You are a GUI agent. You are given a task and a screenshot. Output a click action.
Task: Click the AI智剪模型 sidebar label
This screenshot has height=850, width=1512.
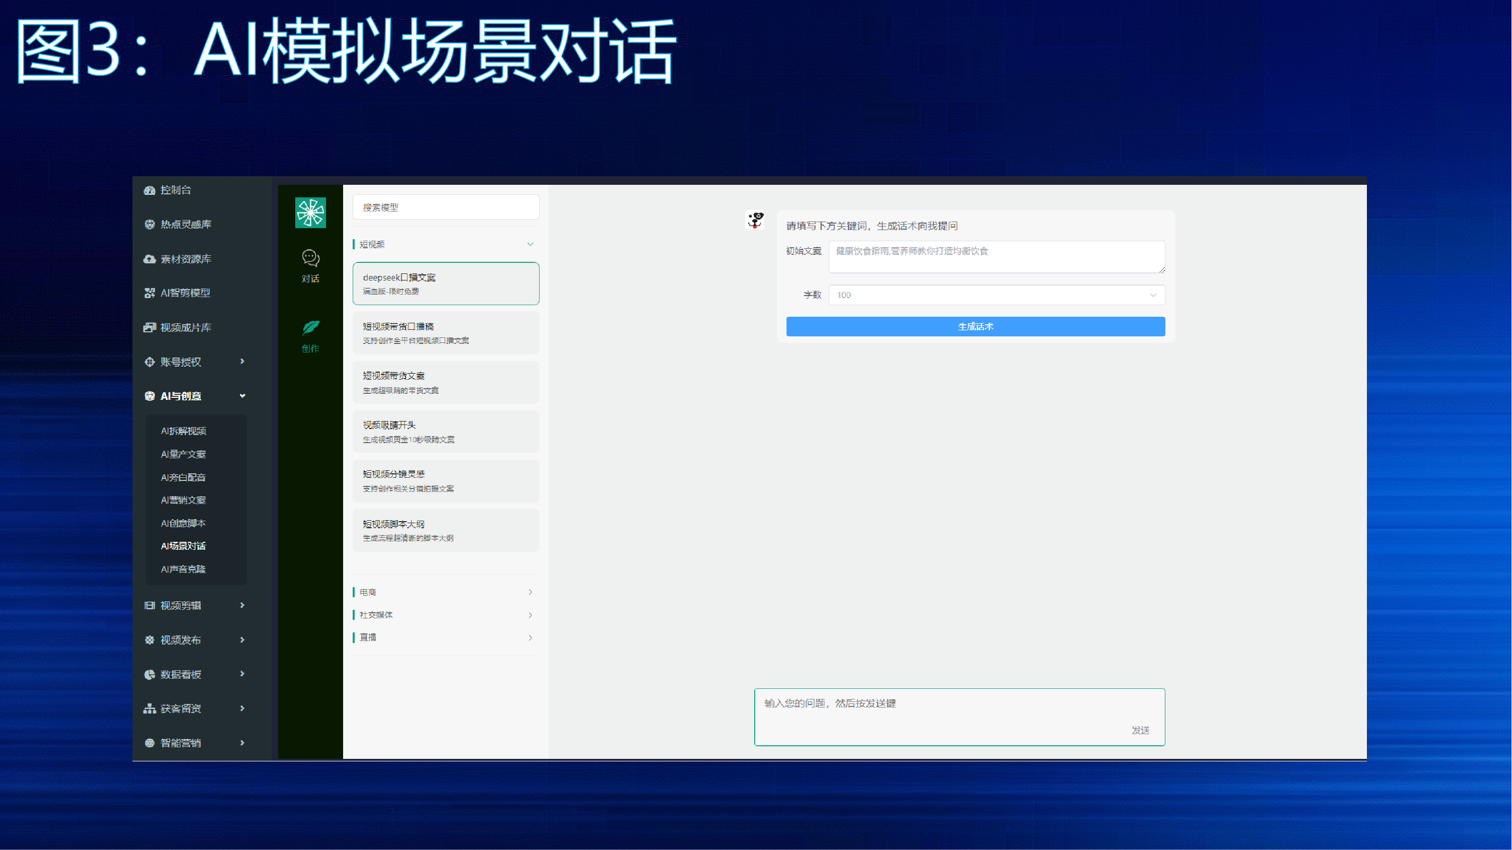point(185,293)
